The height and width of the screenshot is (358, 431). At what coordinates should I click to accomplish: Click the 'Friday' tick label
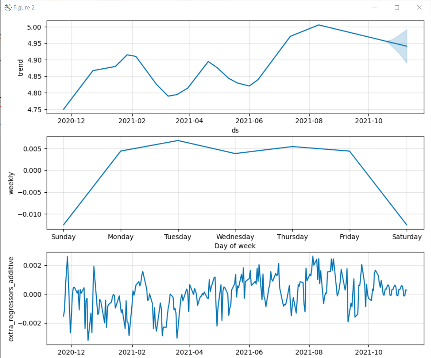point(349,237)
